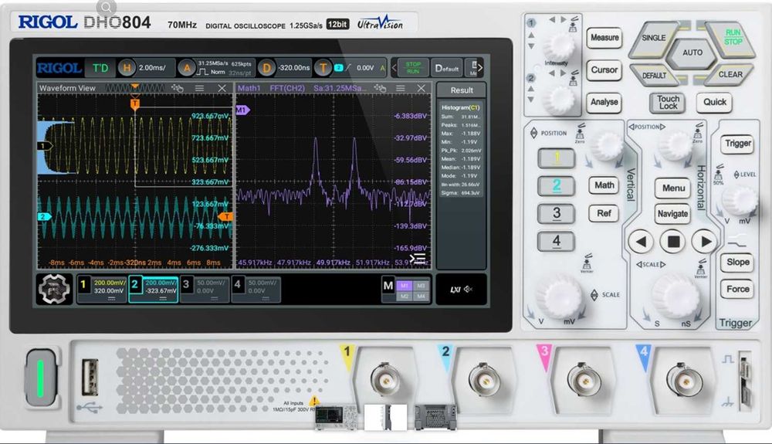The image size is (772, 444).
Task: Tap the list-expand icon in the FFT plot corner
Action: coord(418,259)
